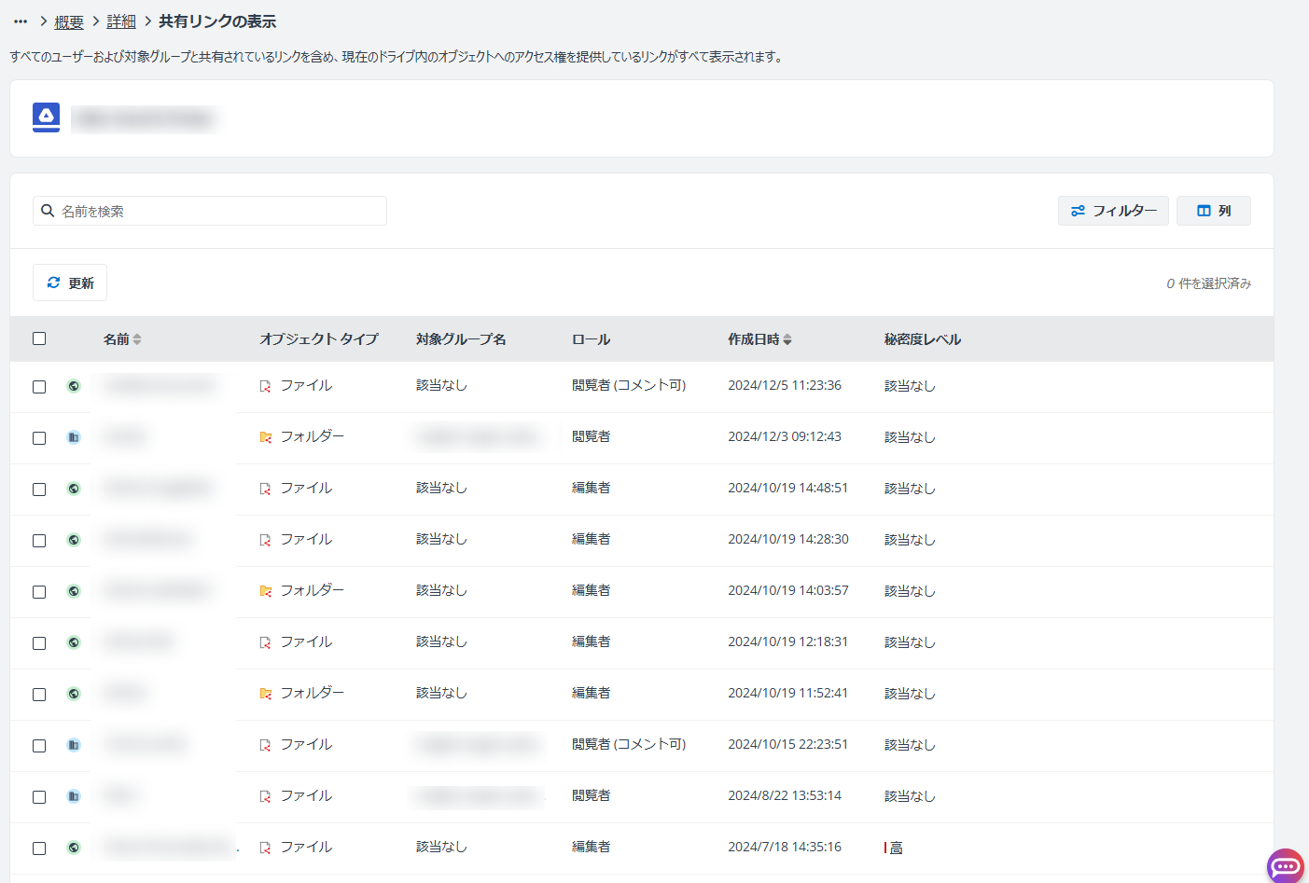Click the organization icon on 2024/12/3 row
The width and height of the screenshot is (1309, 883).
[x=74, y=437]
